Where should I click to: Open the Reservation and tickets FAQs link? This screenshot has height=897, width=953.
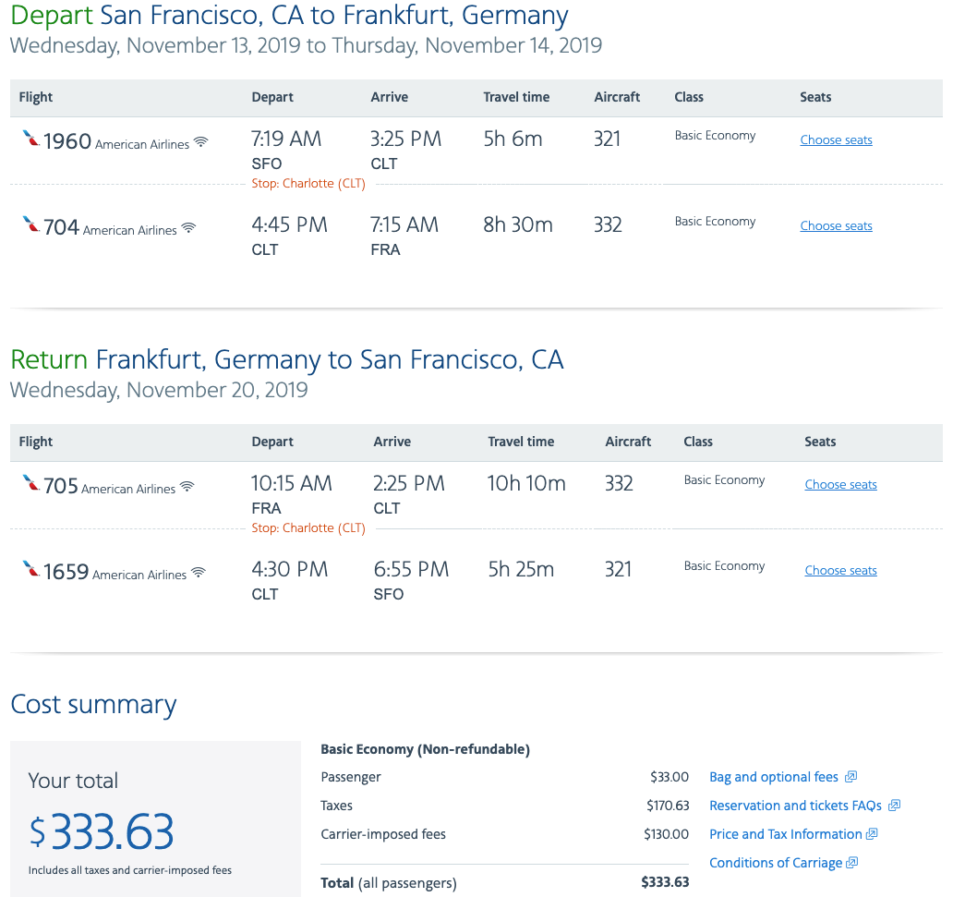[795, 806]
